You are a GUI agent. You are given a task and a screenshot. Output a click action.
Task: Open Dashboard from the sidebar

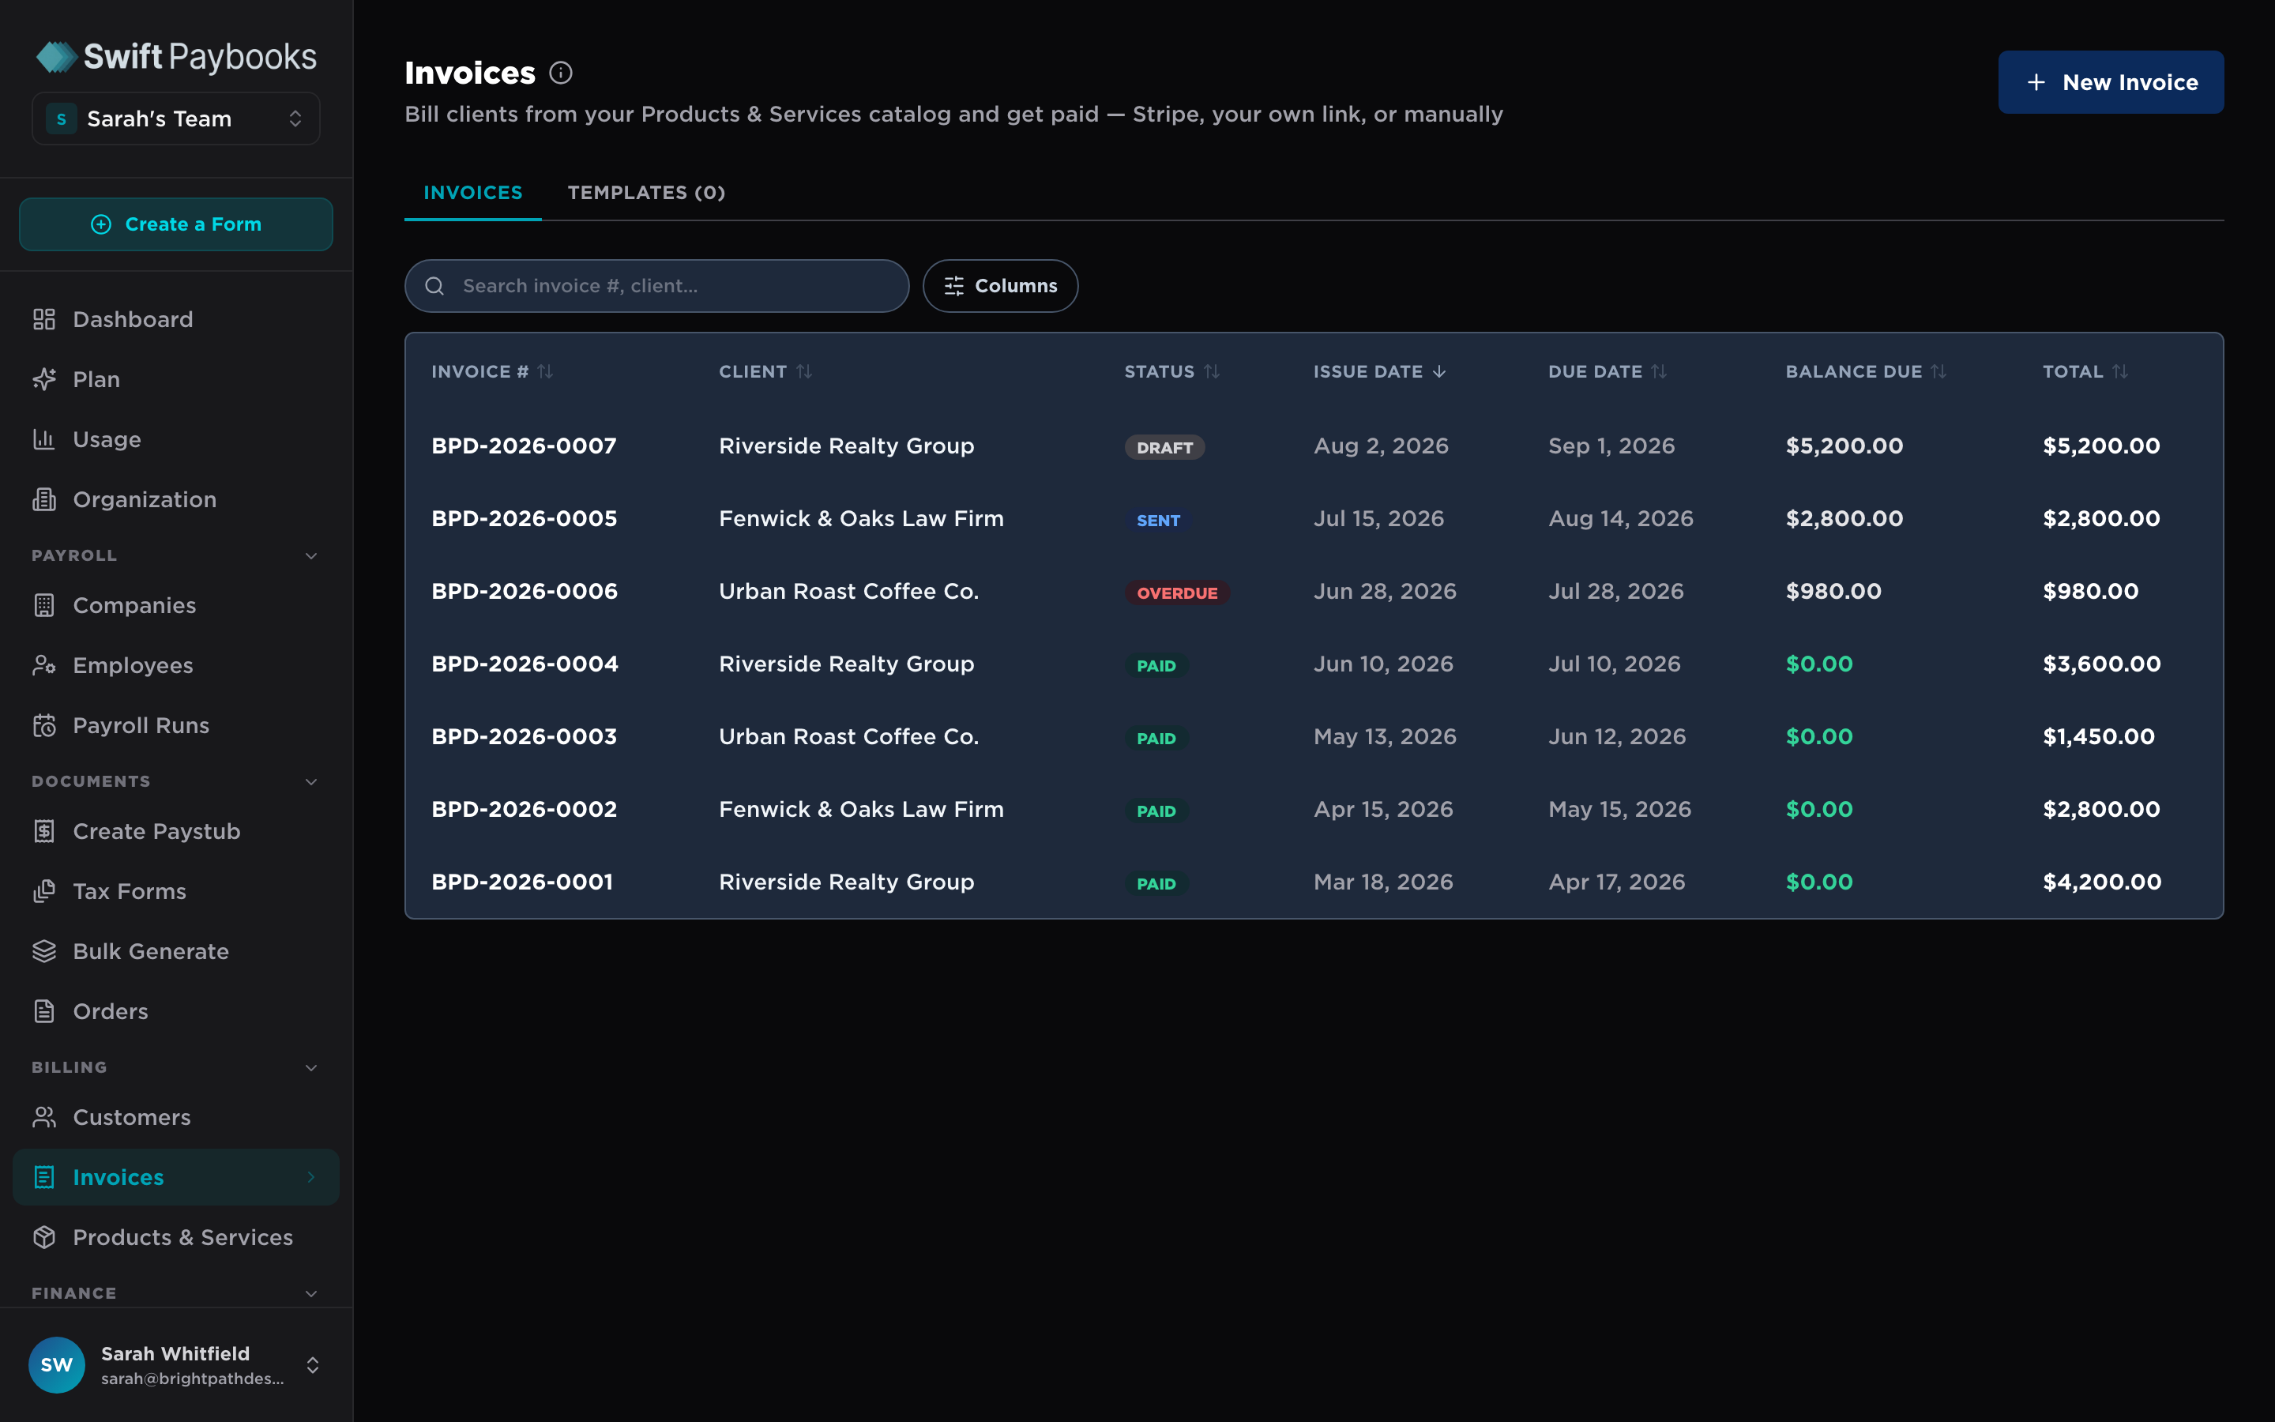coord(176,320)
